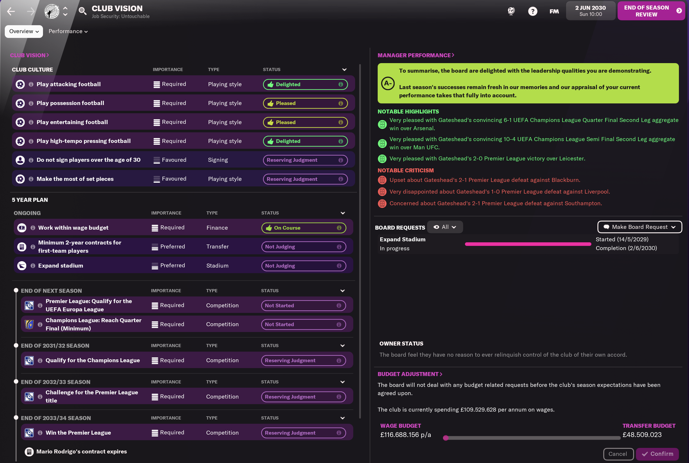Click match icon for Liverpool defeat criticism

tap(382, 192)
